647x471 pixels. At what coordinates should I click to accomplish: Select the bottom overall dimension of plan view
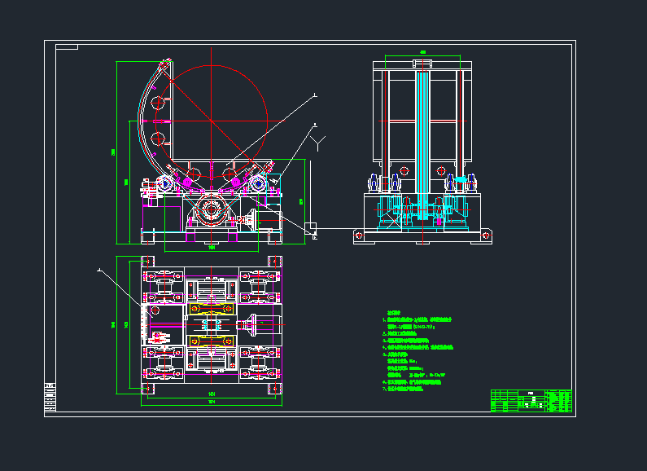click(212, 402)
